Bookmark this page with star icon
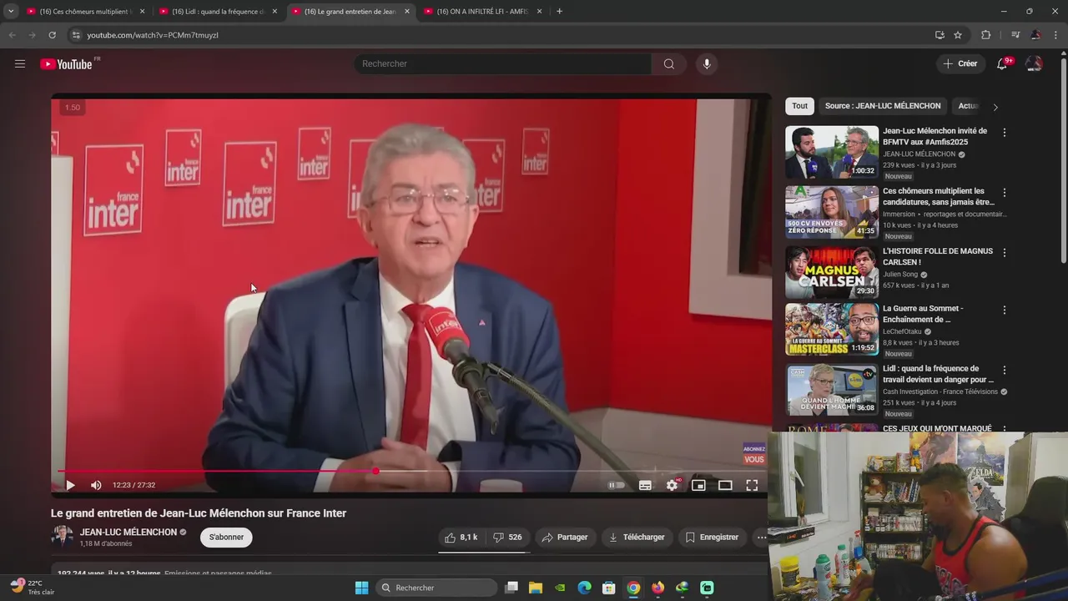 (x=958, y=35)
